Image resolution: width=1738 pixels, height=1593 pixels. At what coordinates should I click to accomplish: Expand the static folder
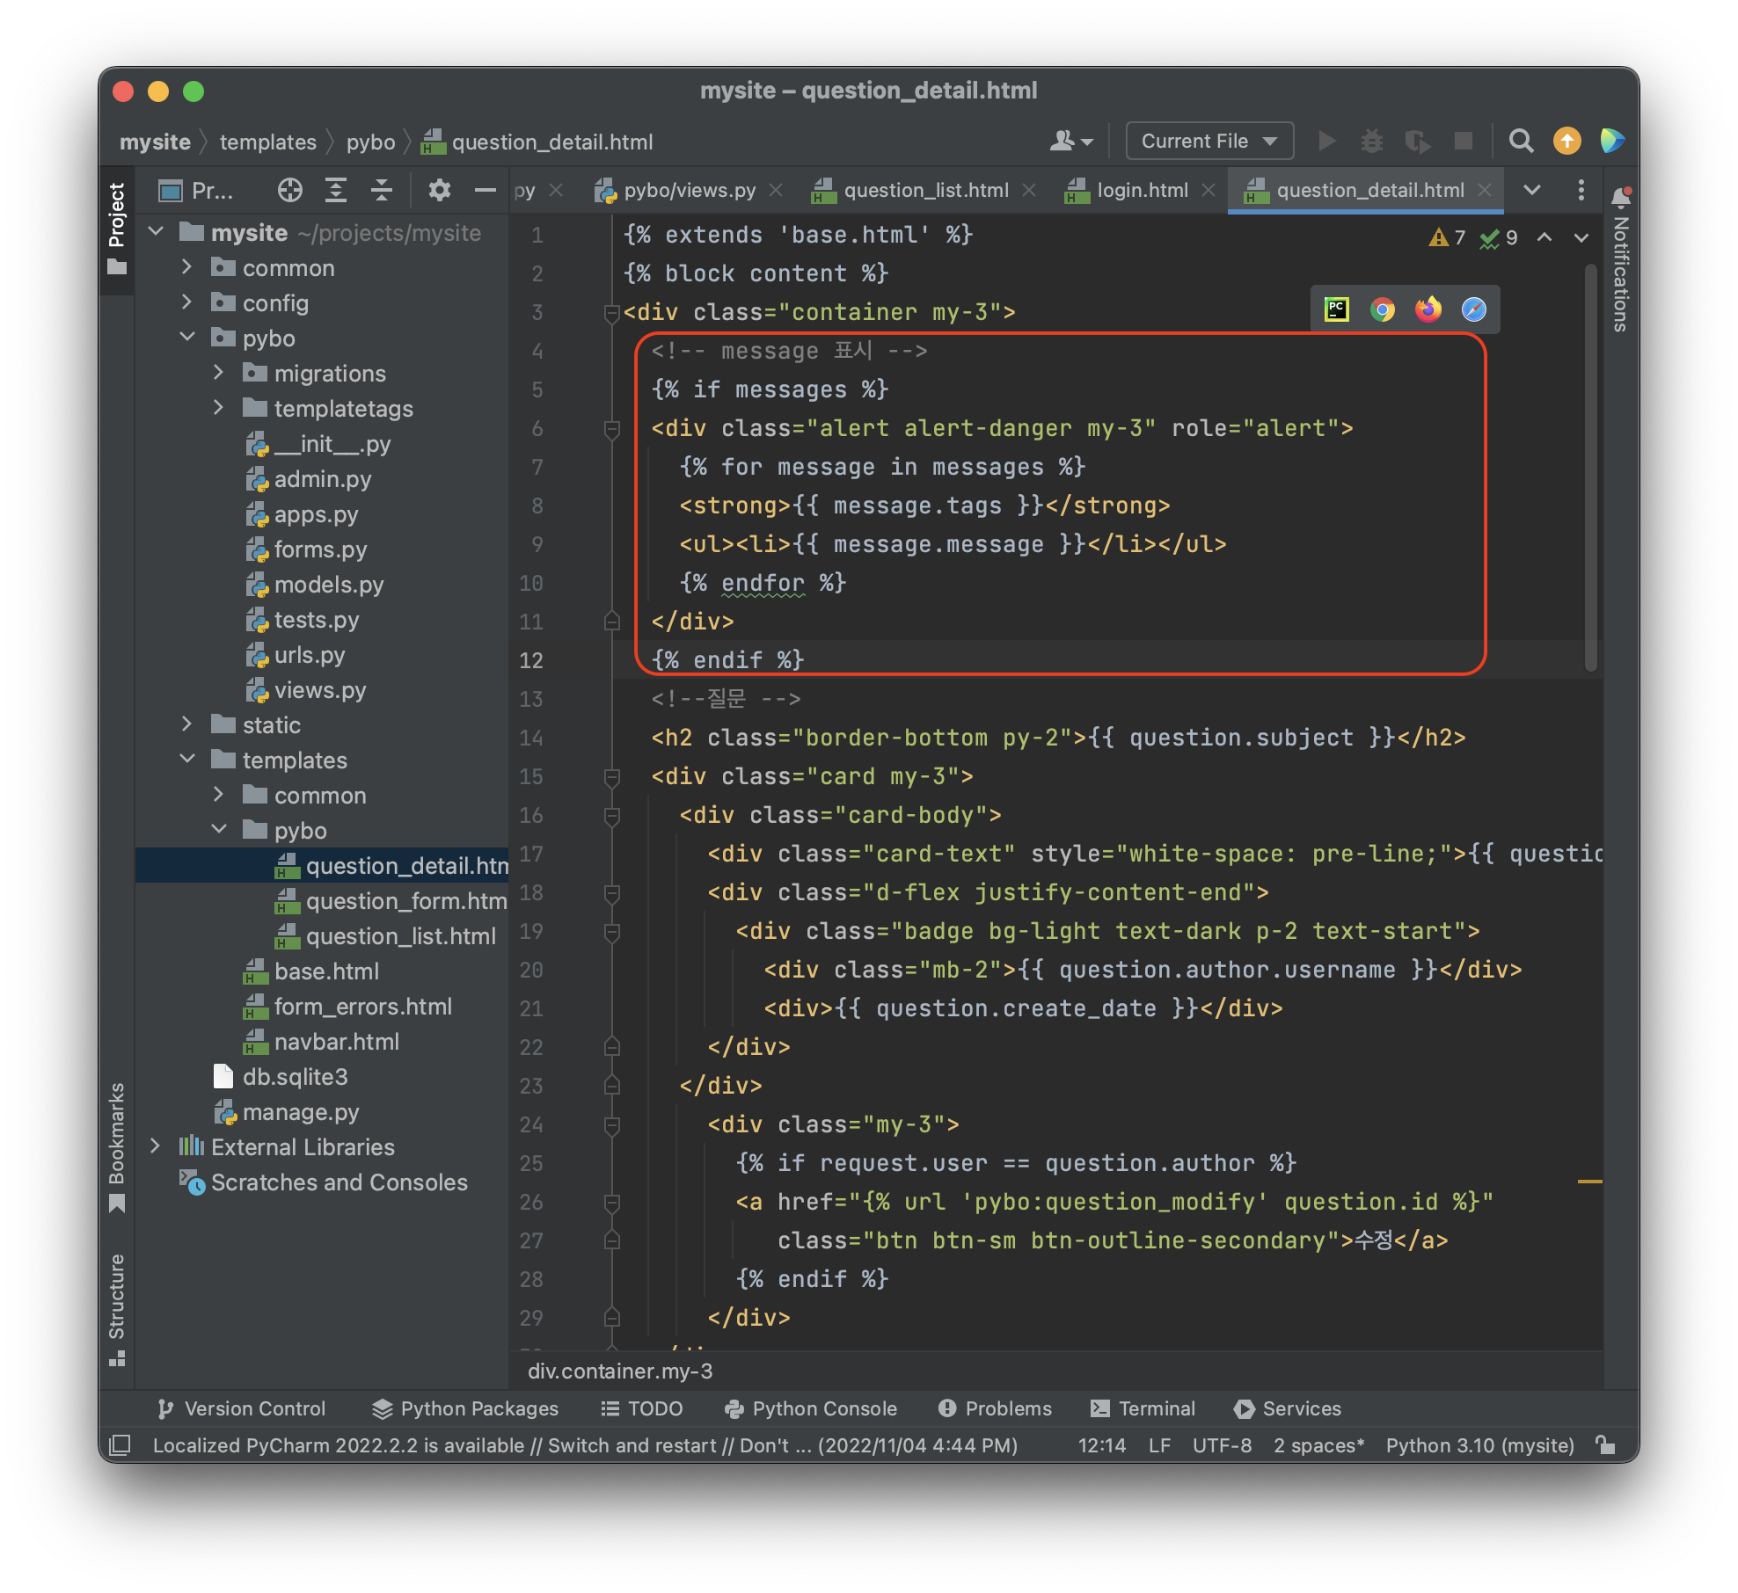tap(186, 724)
